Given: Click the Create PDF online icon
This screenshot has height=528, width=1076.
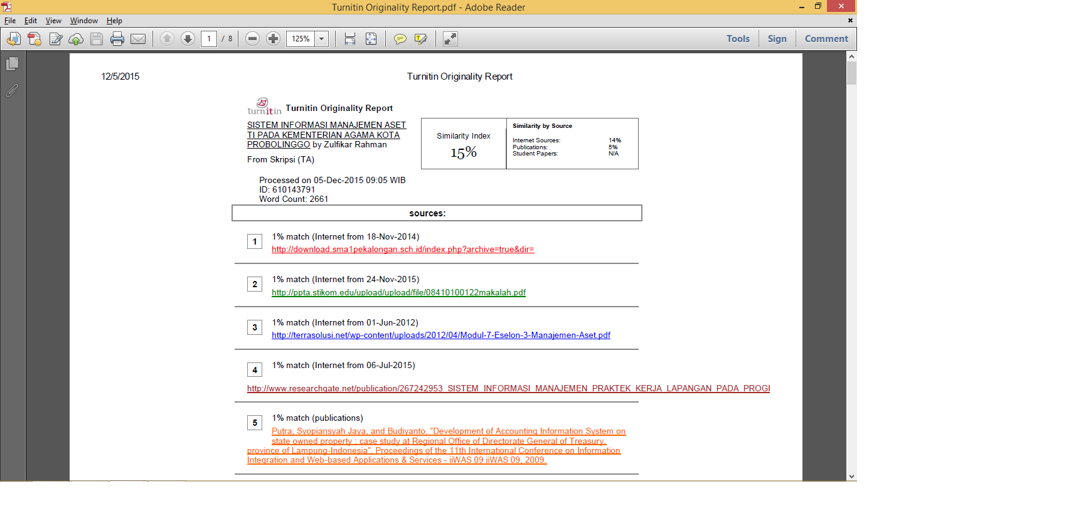Looking at the screenshot, I should [35, 39].
